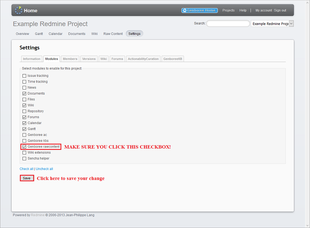Viewport: 310px width, 228px height.
Task: Enable the Issue tracking checkbox
Action: (24, 76)
